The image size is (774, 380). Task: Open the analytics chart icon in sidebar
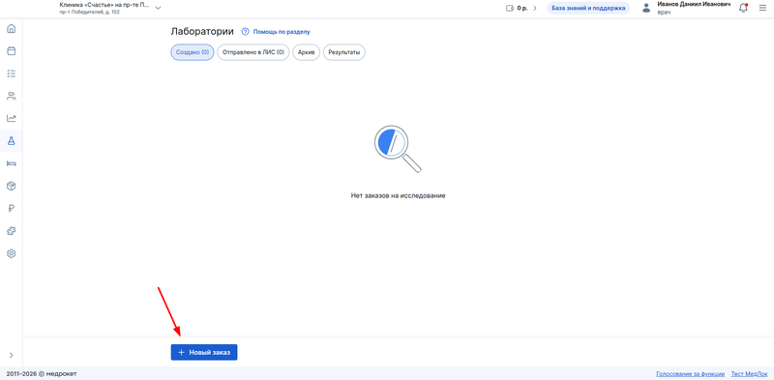11,118
